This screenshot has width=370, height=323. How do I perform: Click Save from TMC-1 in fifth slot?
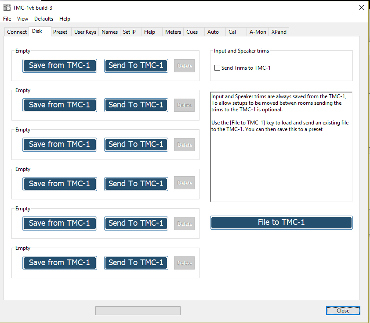[60, 224]
